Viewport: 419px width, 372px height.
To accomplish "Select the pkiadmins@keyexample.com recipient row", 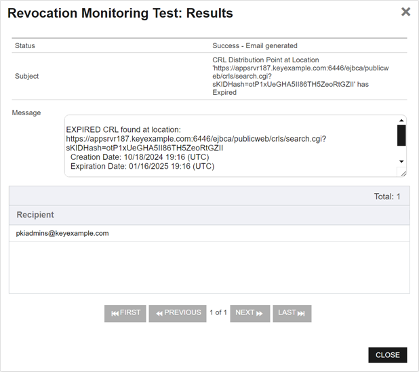I will point(62,233).
